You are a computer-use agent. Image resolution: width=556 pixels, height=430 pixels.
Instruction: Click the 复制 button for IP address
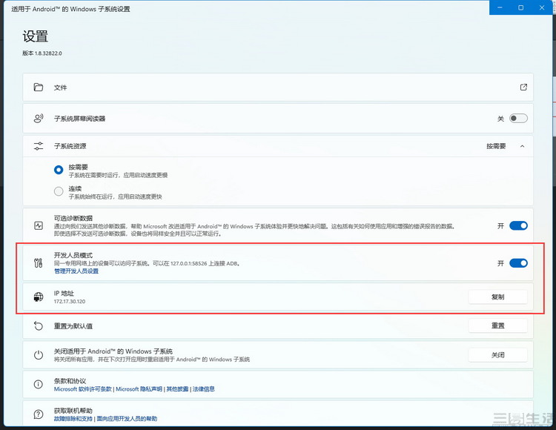(x=498, y=297)
